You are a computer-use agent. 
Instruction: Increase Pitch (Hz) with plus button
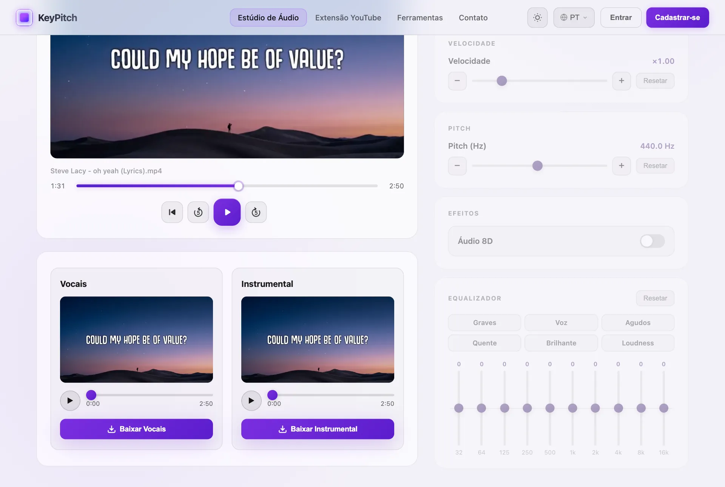coord(622,166)
